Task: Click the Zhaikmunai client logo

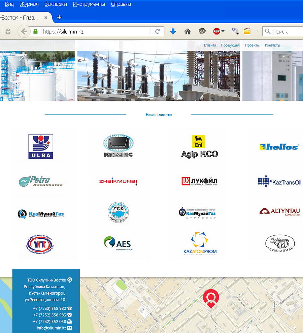Action: pyautogui.click(x=118, y=181)
